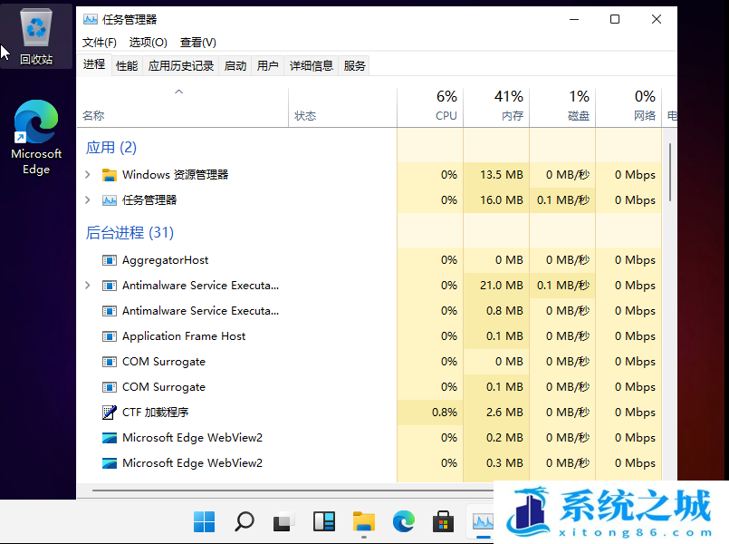The image size is (729, 544).
Task: Expand the 任务管理器 process group
Action: coord(88,200)
